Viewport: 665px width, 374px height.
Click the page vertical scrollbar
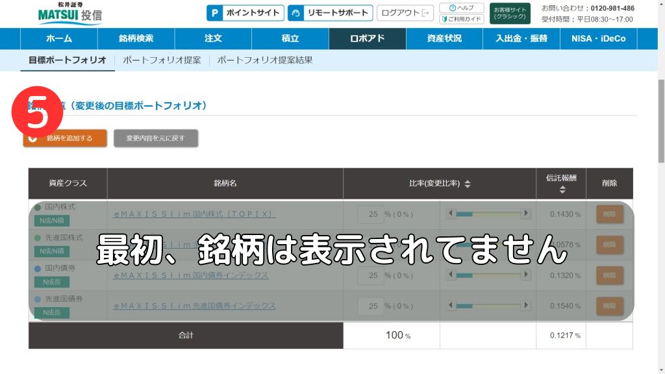pos(661,121)
